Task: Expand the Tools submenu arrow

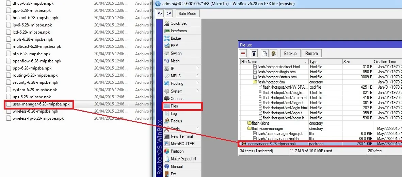Action: (197, 128)
